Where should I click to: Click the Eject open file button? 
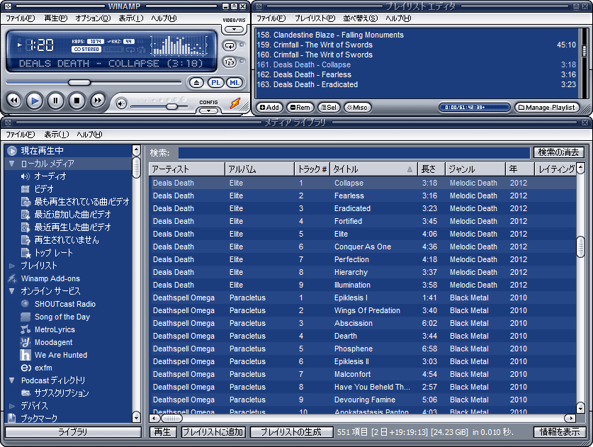point(196,83)
